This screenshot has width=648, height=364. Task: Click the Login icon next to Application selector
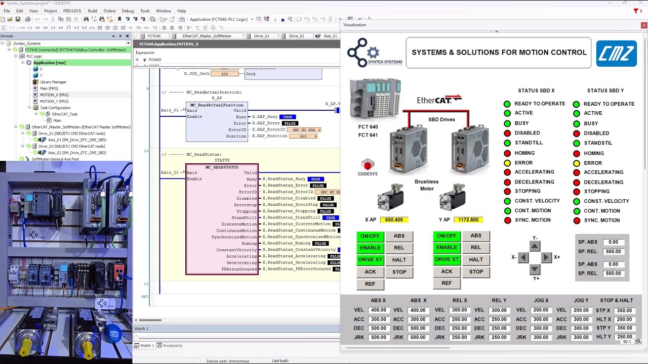[258, 19]
